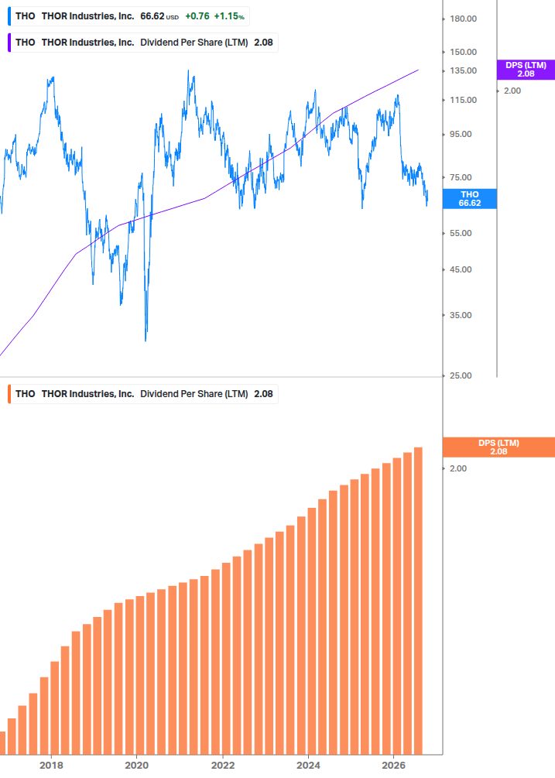Click the 180.00 price axis tick
This screenshot has width=555, height=778.
pos(463,19)
